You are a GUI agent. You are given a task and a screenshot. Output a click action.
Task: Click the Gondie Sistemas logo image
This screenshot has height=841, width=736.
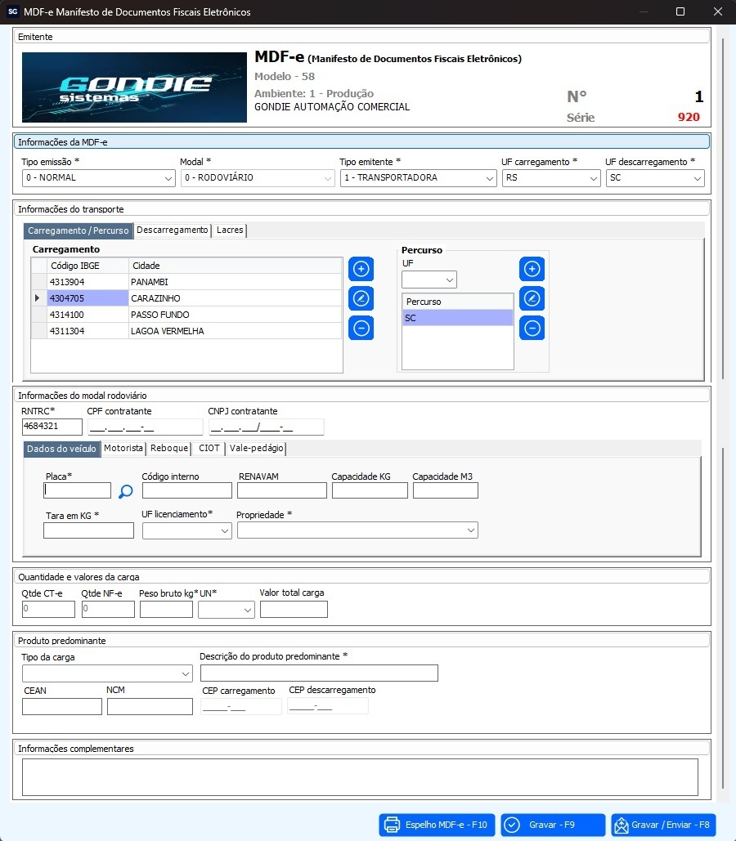point(134,87)
